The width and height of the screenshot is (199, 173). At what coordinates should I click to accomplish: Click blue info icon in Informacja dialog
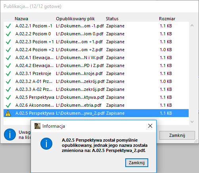tap(46, 144)
